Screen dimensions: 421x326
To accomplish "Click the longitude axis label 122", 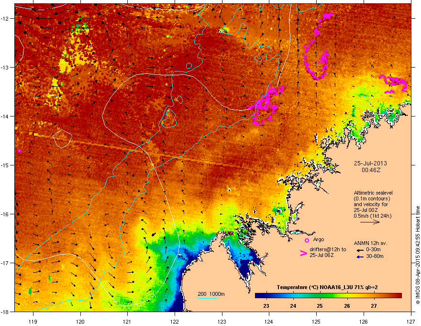I will point(175,321).
